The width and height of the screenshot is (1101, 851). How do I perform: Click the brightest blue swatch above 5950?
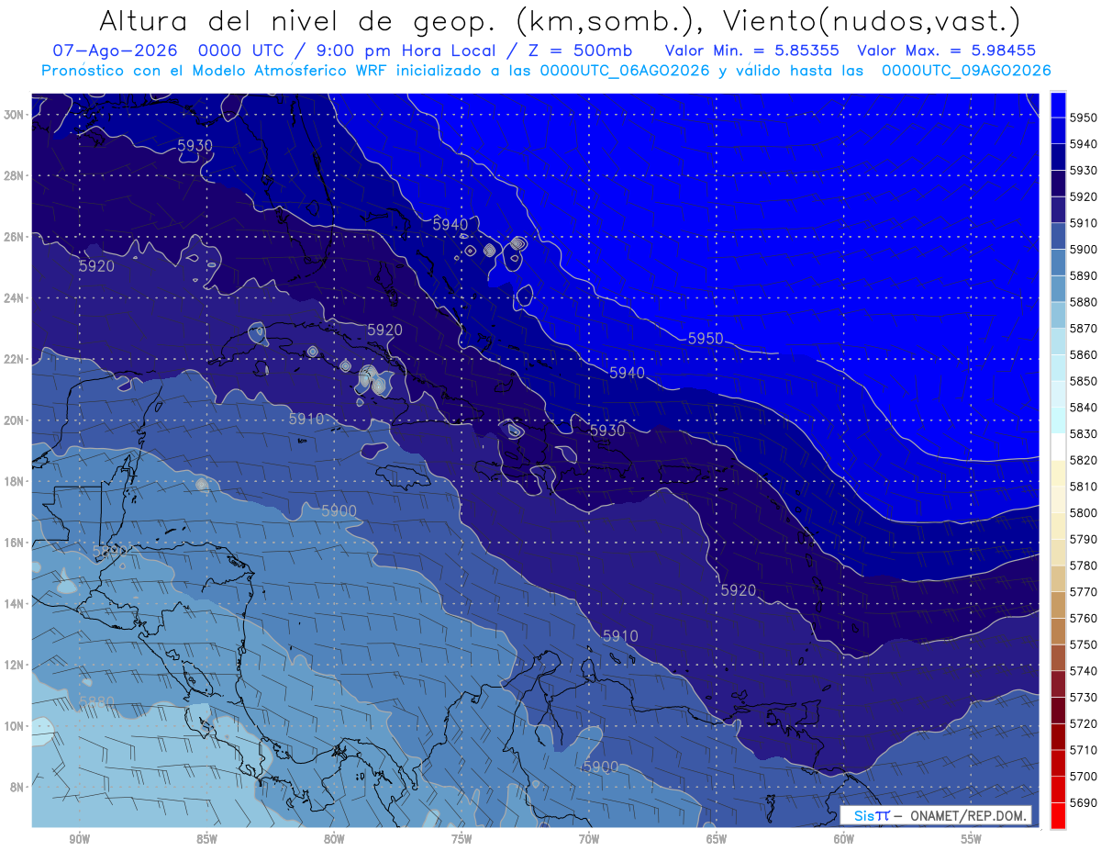[1058, 105]
